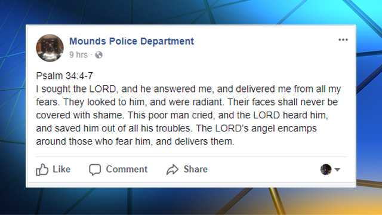The width and height of the screenshot is (382, 215).
Task: Open the post-as dropdown arrow
Action: [x=337, y=170]
